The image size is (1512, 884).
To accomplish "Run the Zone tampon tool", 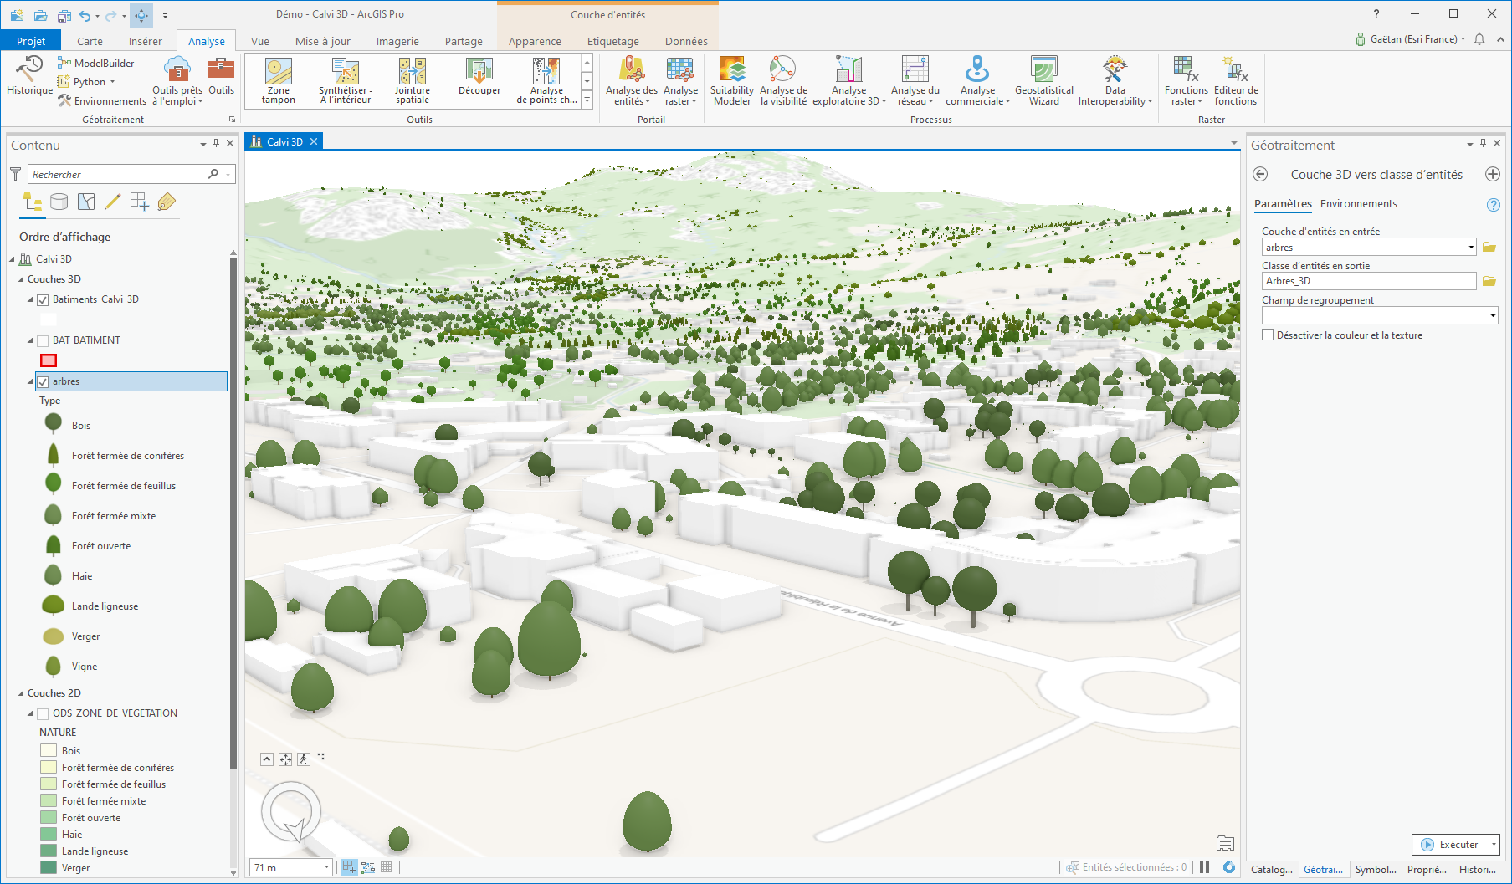I will 279,80.
